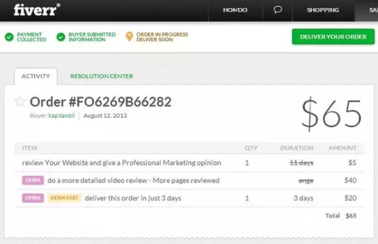Click EXTRA badge on 3 days delivery row
This screenshot has width=378, height=244.
click(33, 198)
